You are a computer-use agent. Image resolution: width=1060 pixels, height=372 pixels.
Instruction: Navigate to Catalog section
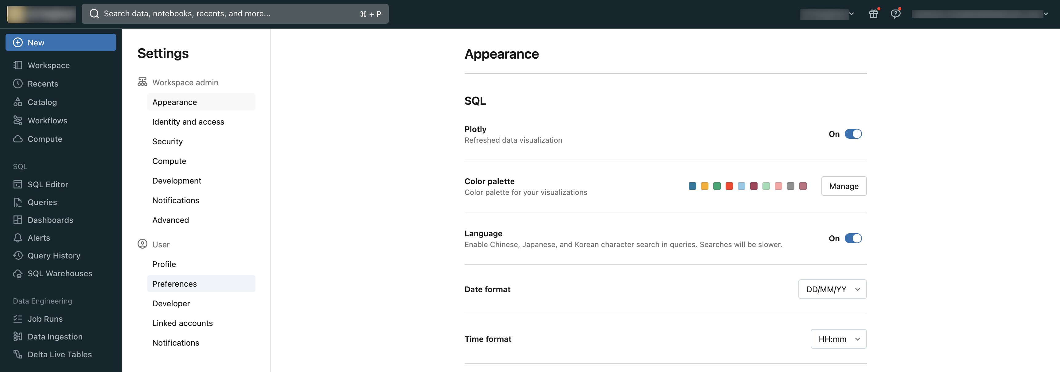coord(42,102)
